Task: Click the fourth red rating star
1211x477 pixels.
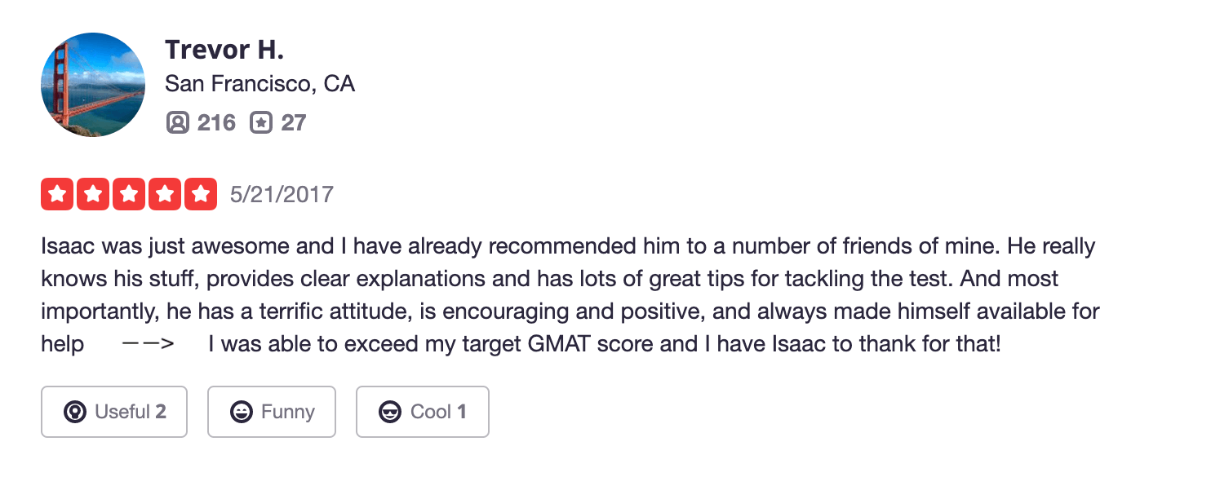Action: [x=165, y=194]
